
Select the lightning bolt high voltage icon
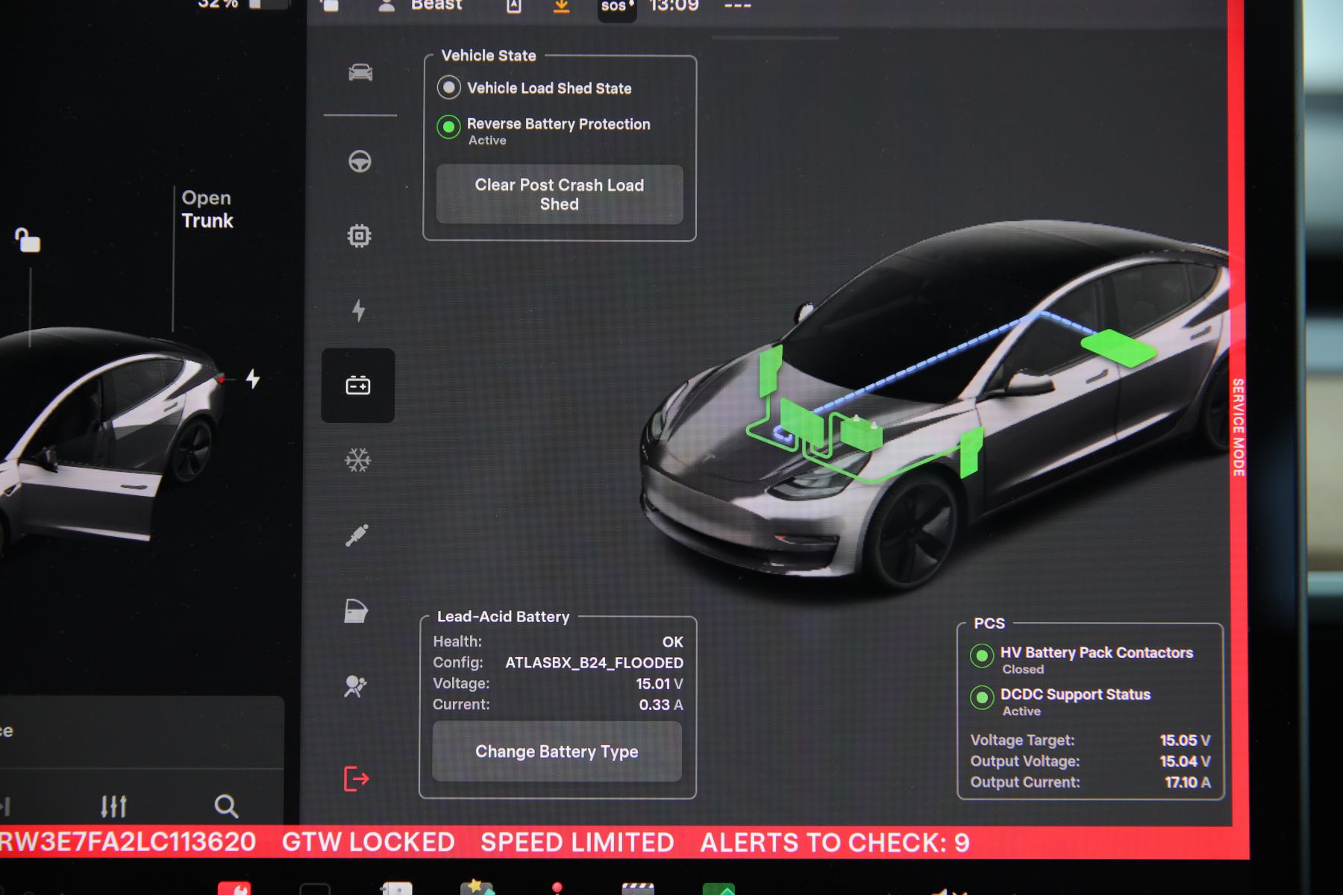359,310
